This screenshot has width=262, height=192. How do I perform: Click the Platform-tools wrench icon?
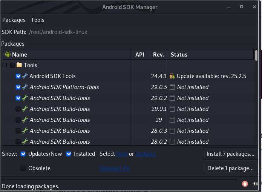[25, 87]
